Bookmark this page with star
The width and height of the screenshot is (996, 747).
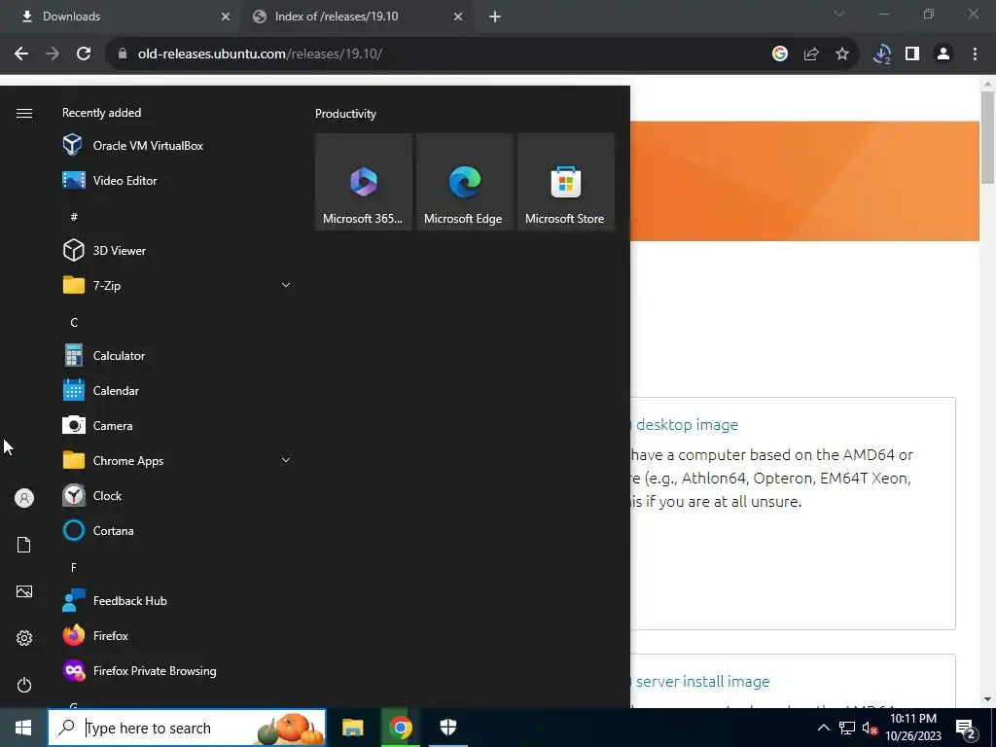pos(842,54)
